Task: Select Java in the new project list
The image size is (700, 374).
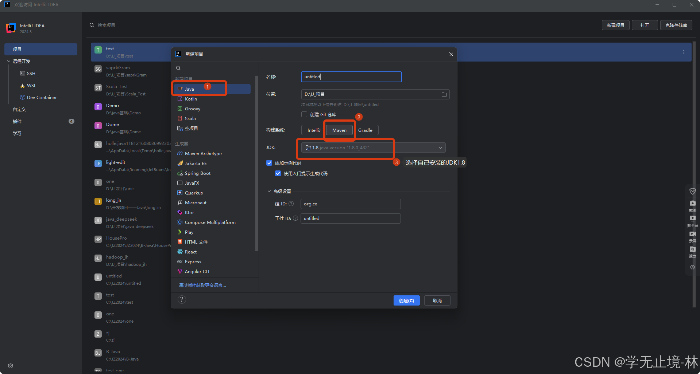Action: (212, 89)
